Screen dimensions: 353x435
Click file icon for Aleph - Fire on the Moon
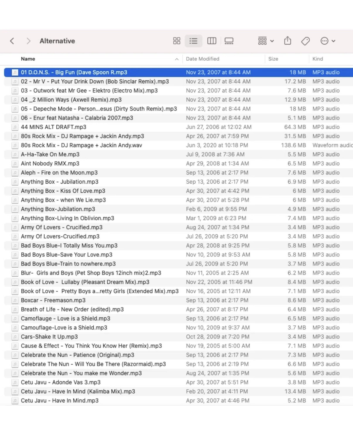click(x=15, y=172)
